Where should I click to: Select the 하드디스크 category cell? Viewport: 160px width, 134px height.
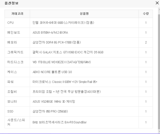pos(17,62)
